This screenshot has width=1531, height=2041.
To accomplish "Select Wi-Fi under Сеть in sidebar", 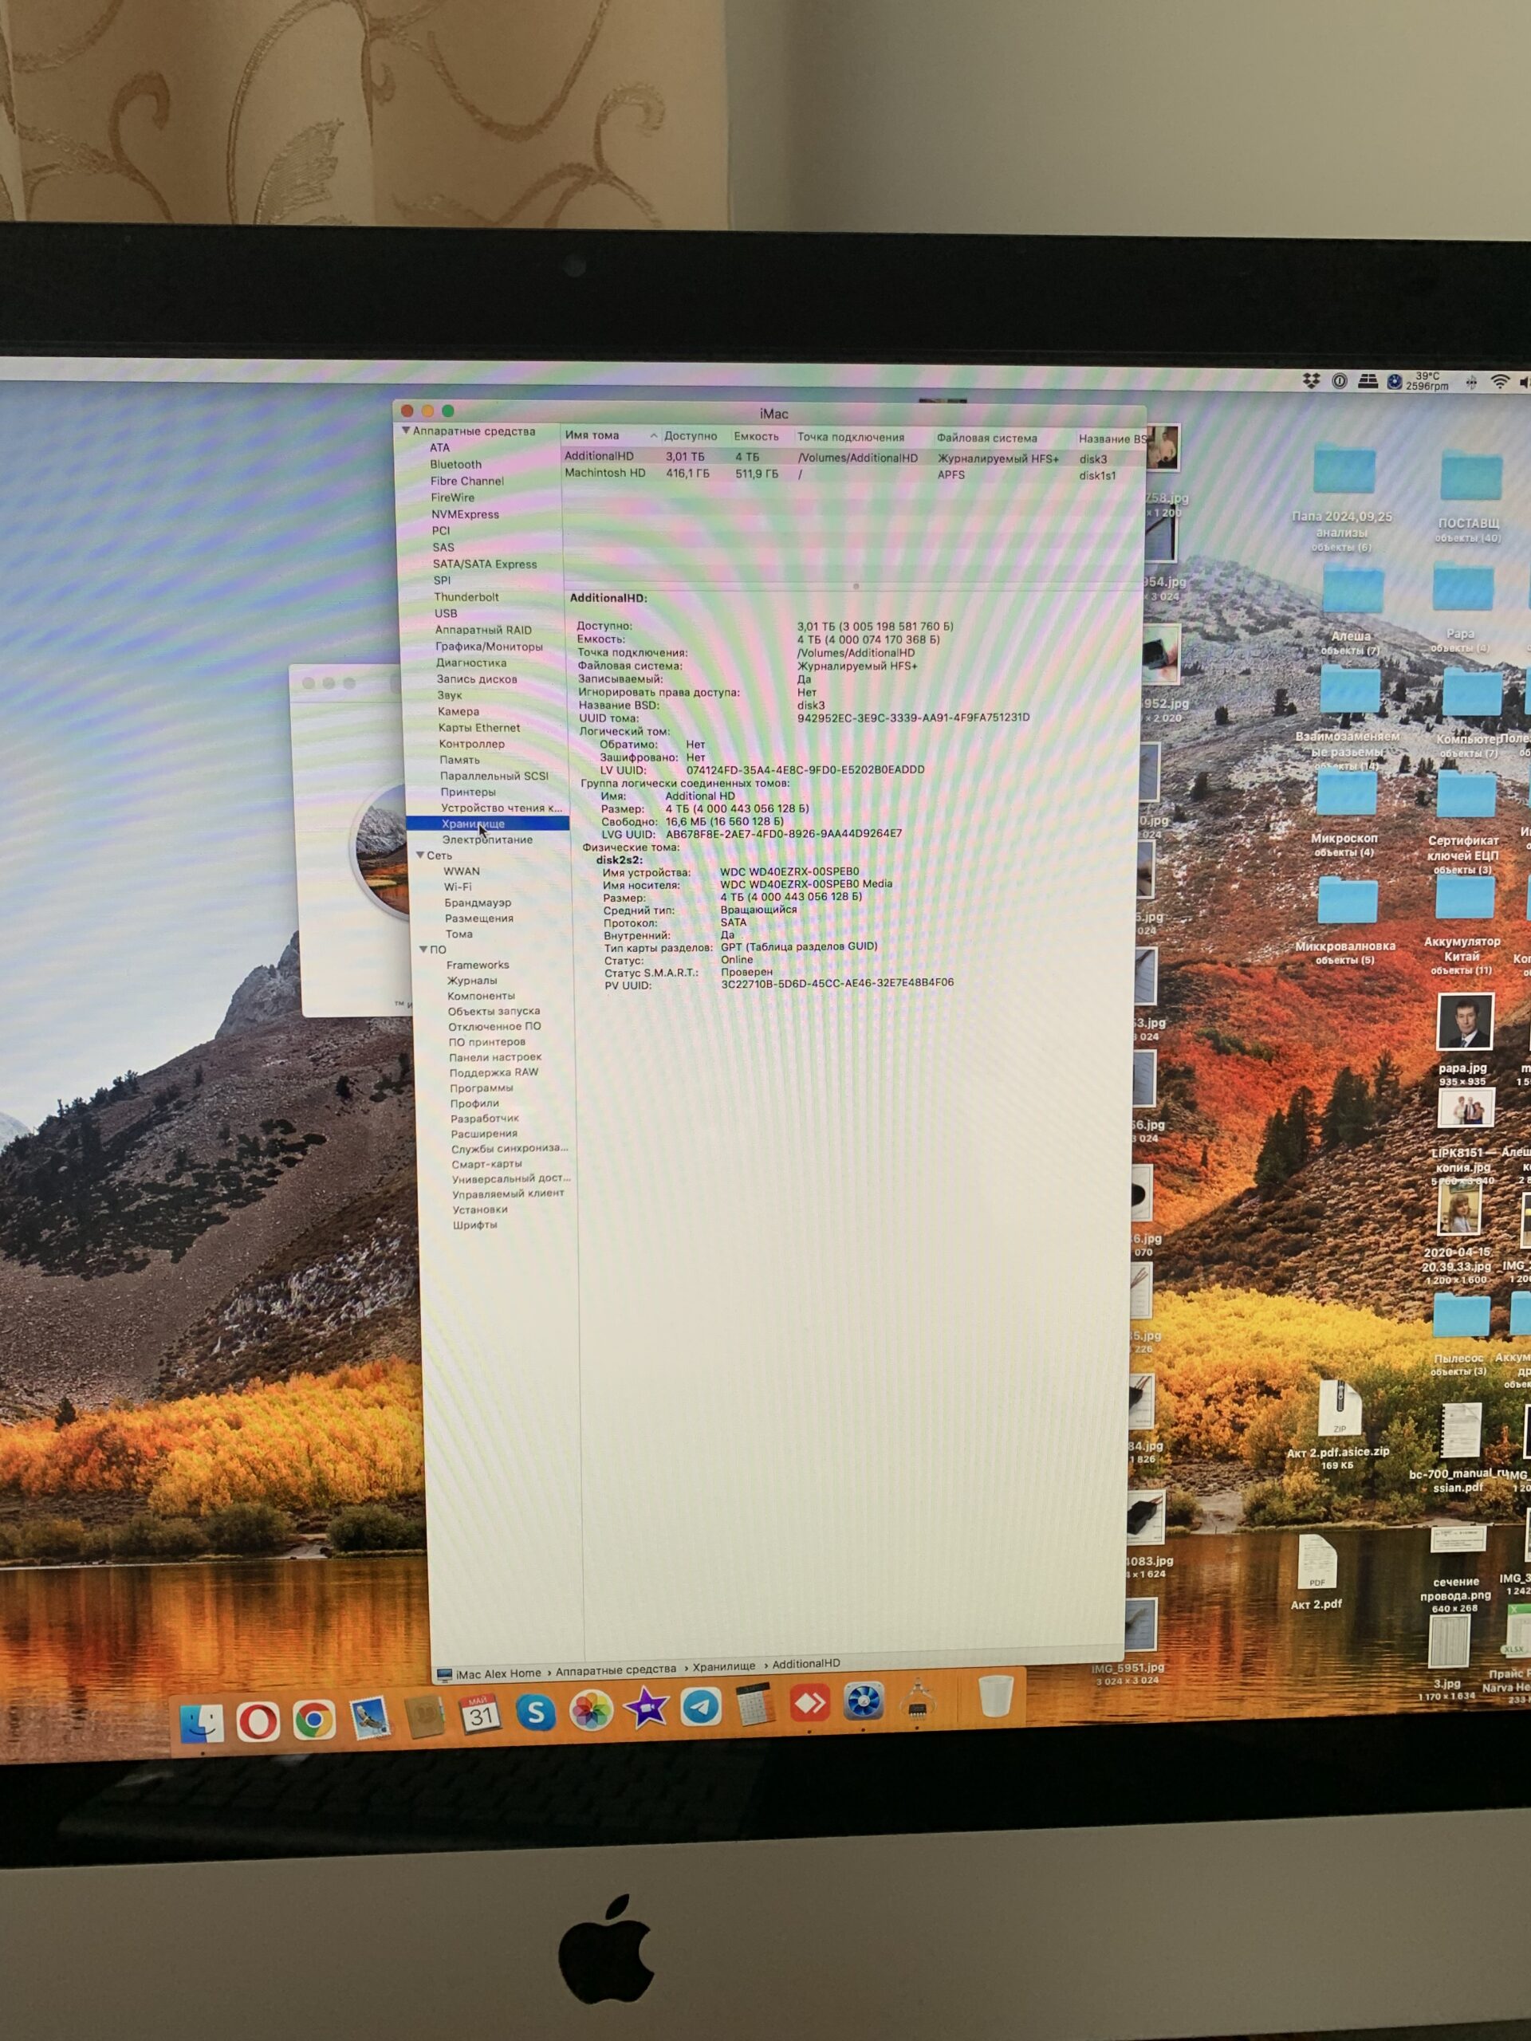I will coord(458,887).
